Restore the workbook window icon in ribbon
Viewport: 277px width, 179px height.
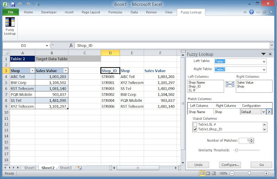point(264,12)
